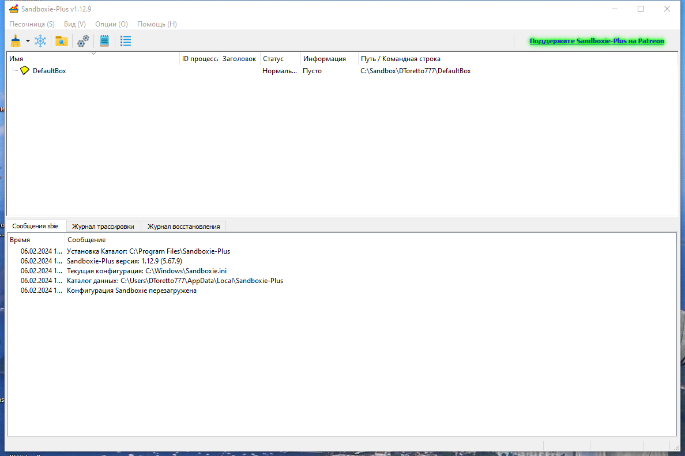Click the sort indicator arrow above Имя column
This screenshot has height=456, width=685.
tap(93, 54)
